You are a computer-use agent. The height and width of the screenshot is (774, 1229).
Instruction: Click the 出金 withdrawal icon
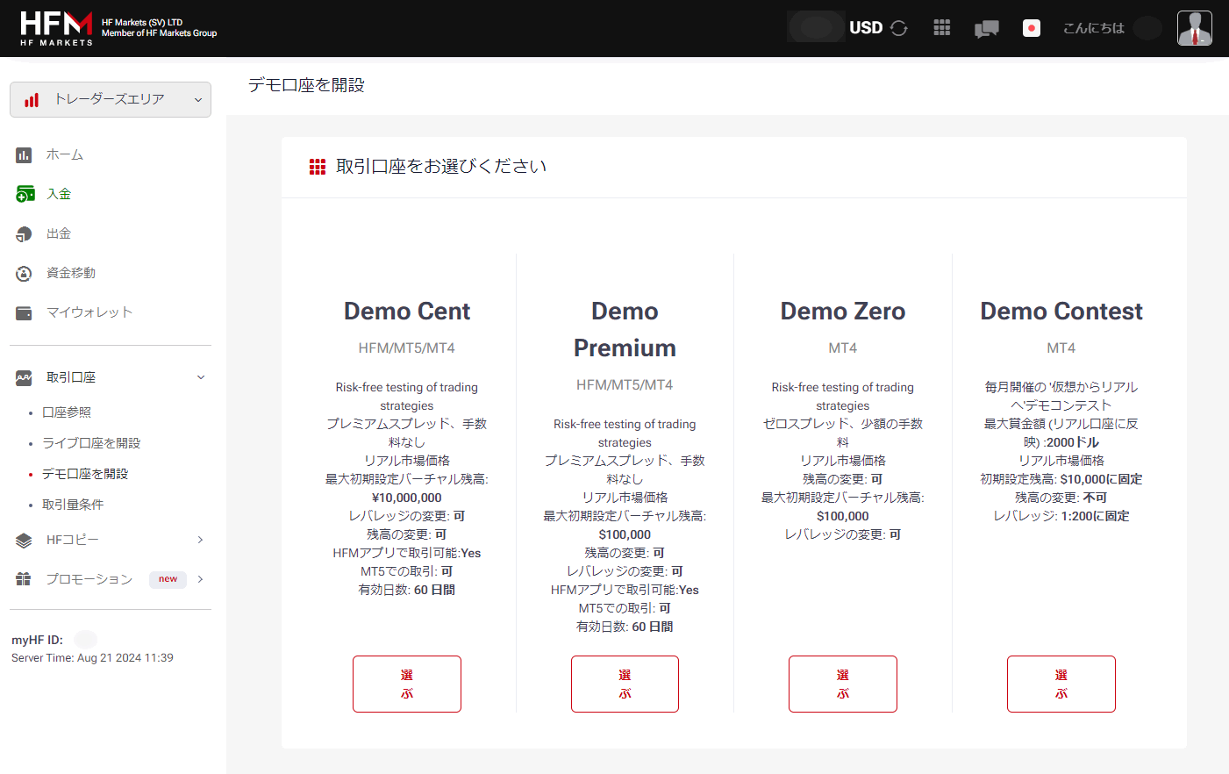point(24,233)
